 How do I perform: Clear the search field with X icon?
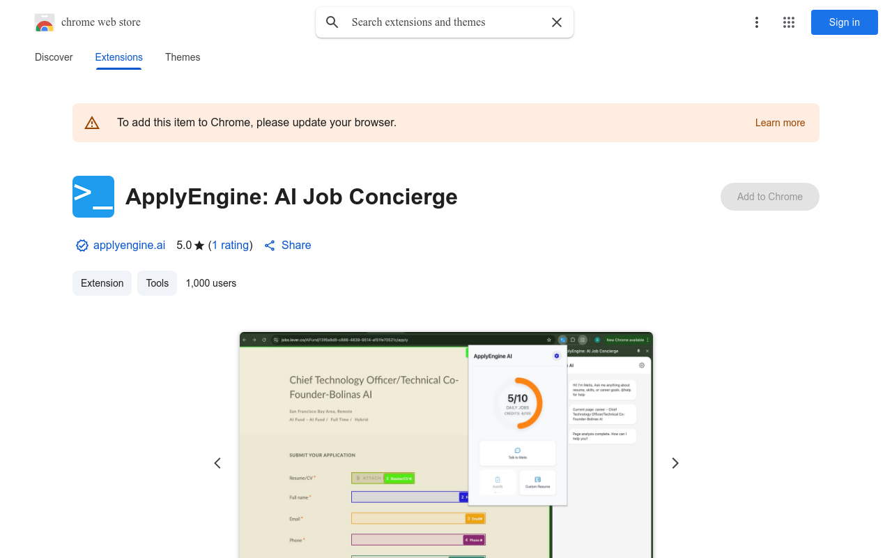(x=557, y=22)
